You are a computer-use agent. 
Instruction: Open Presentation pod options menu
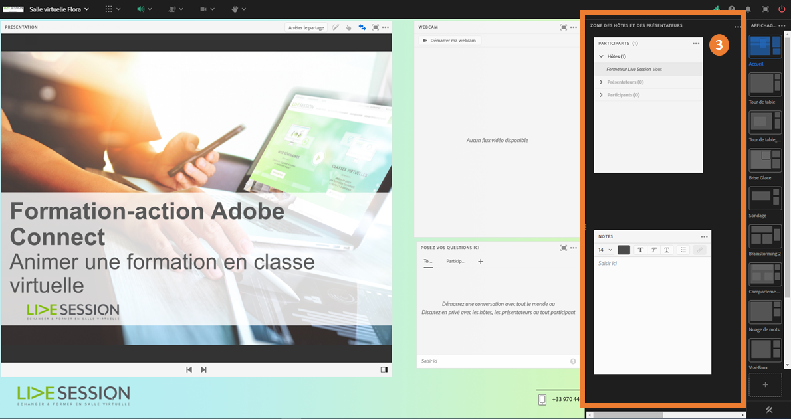(x=386, y=27)
